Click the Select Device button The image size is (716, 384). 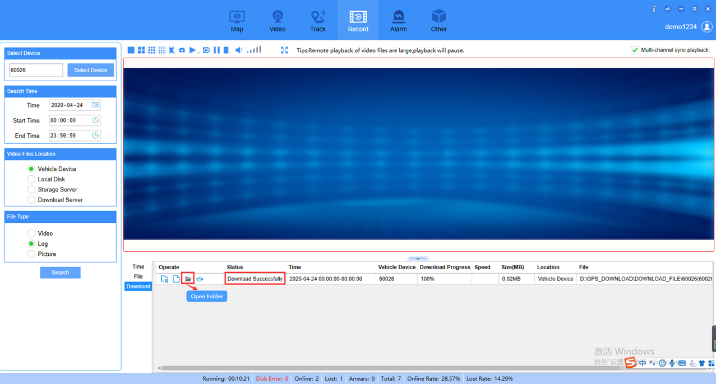[x=91, y=70]
